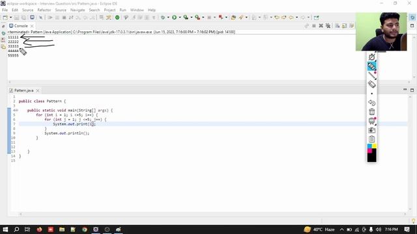Toggle the crossed-out pen icon atop the annotation bar
This screenshot has height=234, width=417.
(x=371, y=57)
